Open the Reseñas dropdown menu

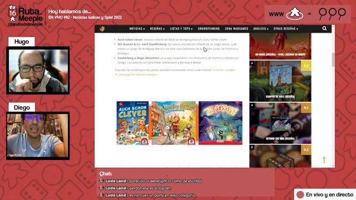[x=157, y=28]
